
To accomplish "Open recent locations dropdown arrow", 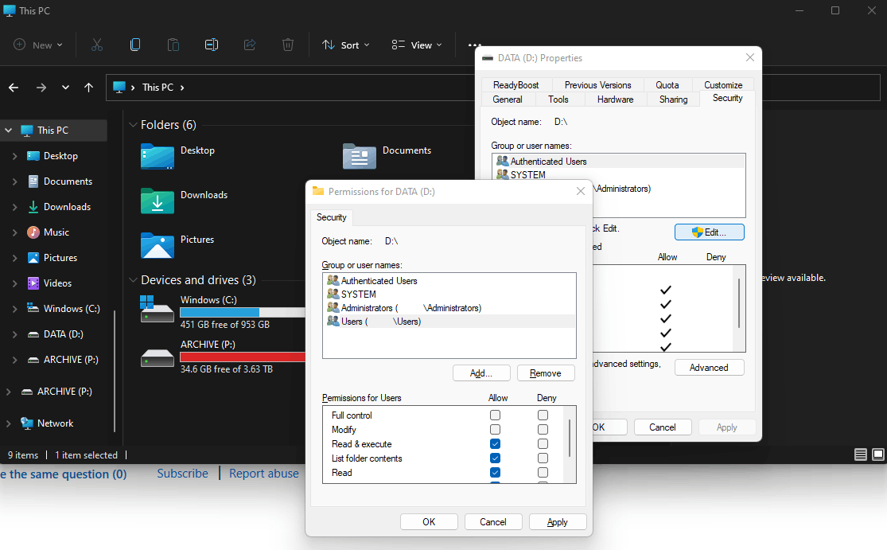I will click(x=65, y=87).
